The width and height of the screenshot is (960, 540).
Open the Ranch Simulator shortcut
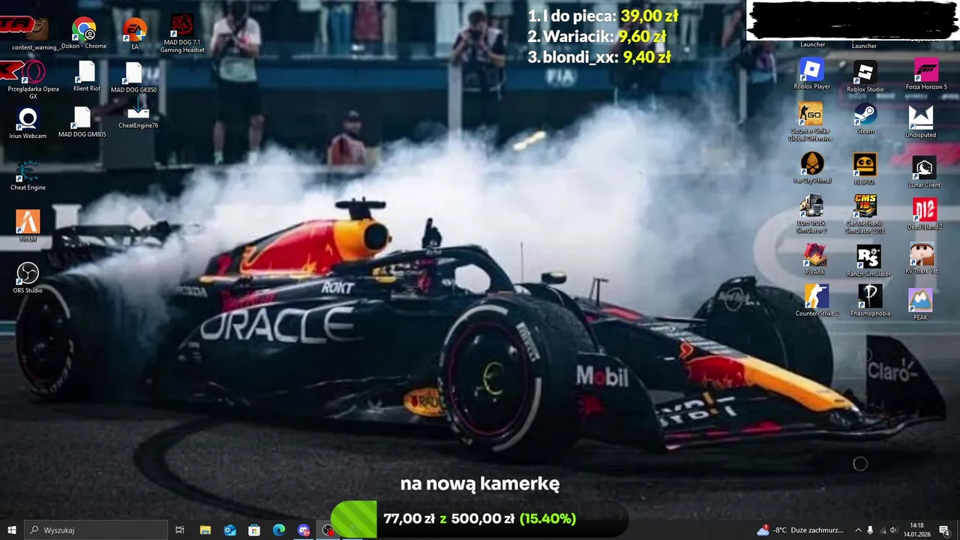click(868, 262)
